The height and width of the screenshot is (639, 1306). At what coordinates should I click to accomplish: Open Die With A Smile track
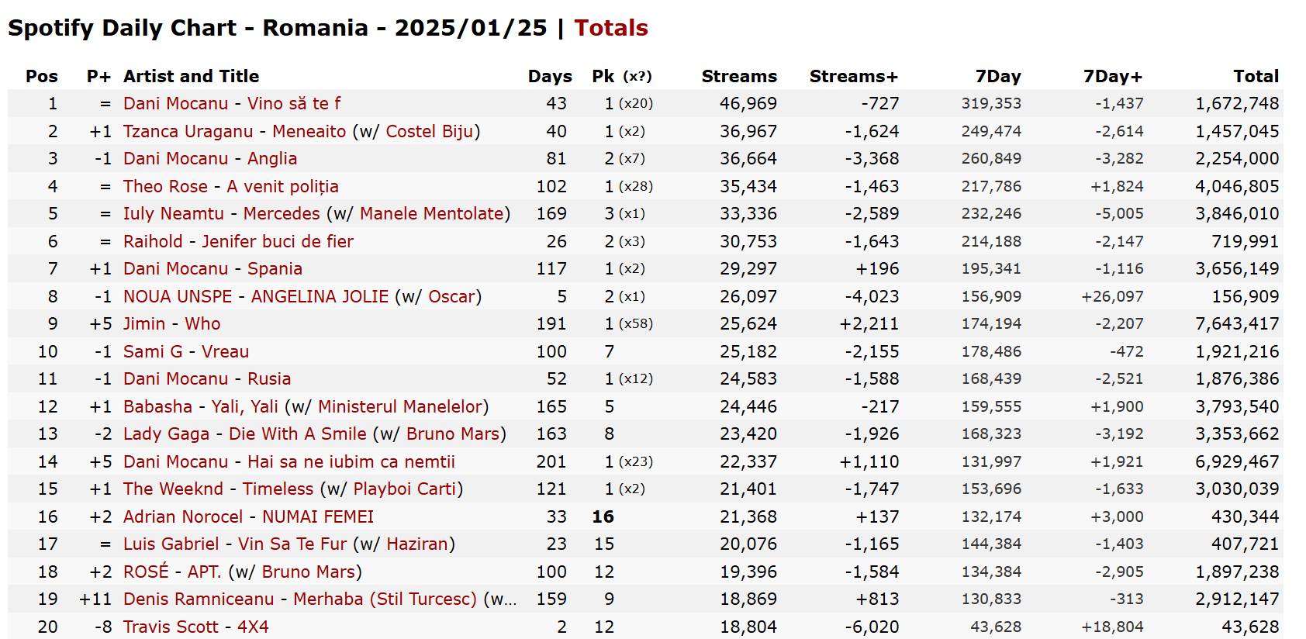[x=297, y=433]
